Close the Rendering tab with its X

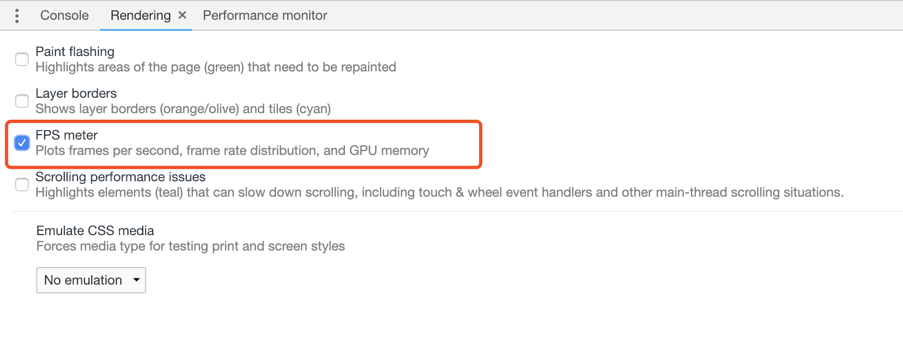click(182, 15)
